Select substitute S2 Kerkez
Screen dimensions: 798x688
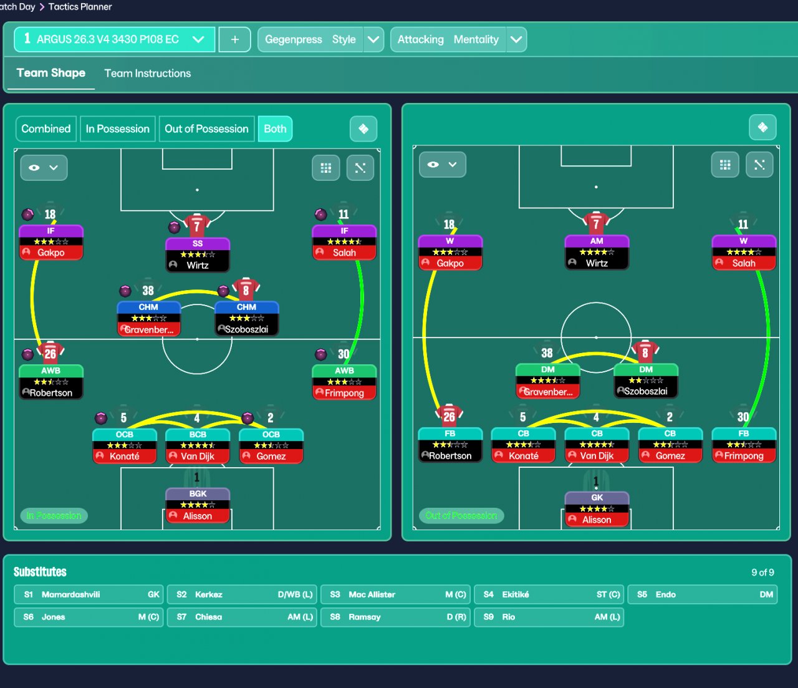click(x=242, y=594)
